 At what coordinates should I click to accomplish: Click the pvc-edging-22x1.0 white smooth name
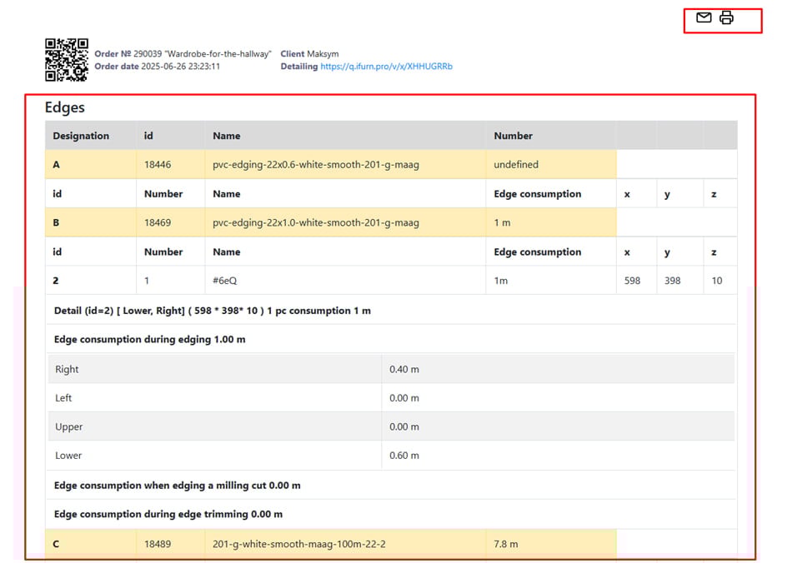[315, 223]
